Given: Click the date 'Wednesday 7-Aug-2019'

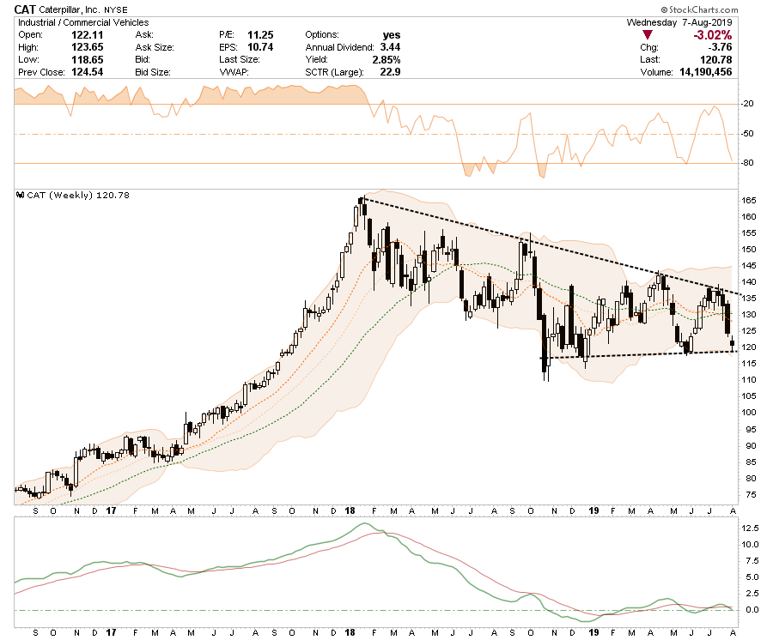Looking at the screenshot, I should (679, 22).
